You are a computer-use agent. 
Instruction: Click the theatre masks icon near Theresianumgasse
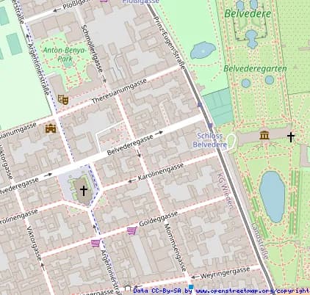(63, 100)
